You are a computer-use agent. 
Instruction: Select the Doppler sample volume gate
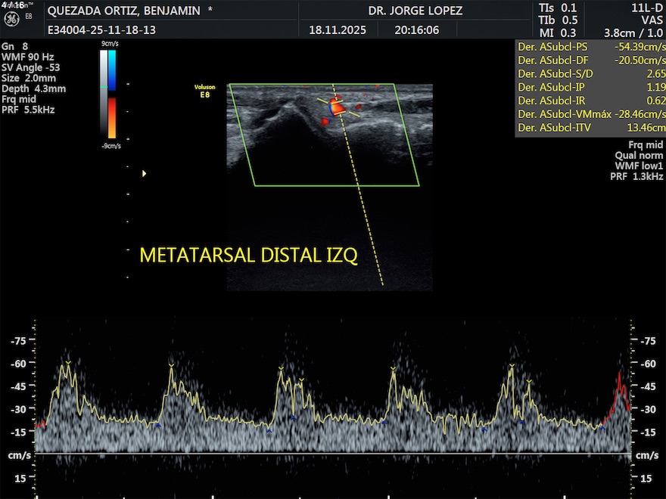337,108
